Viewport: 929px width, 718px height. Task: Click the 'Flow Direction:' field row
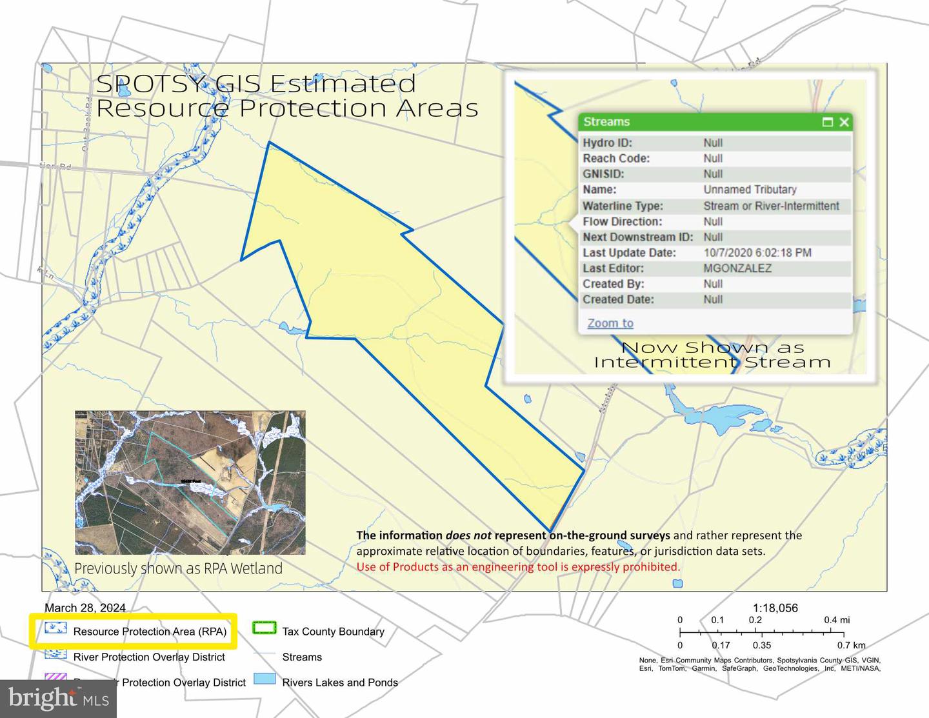click(715, 221)
